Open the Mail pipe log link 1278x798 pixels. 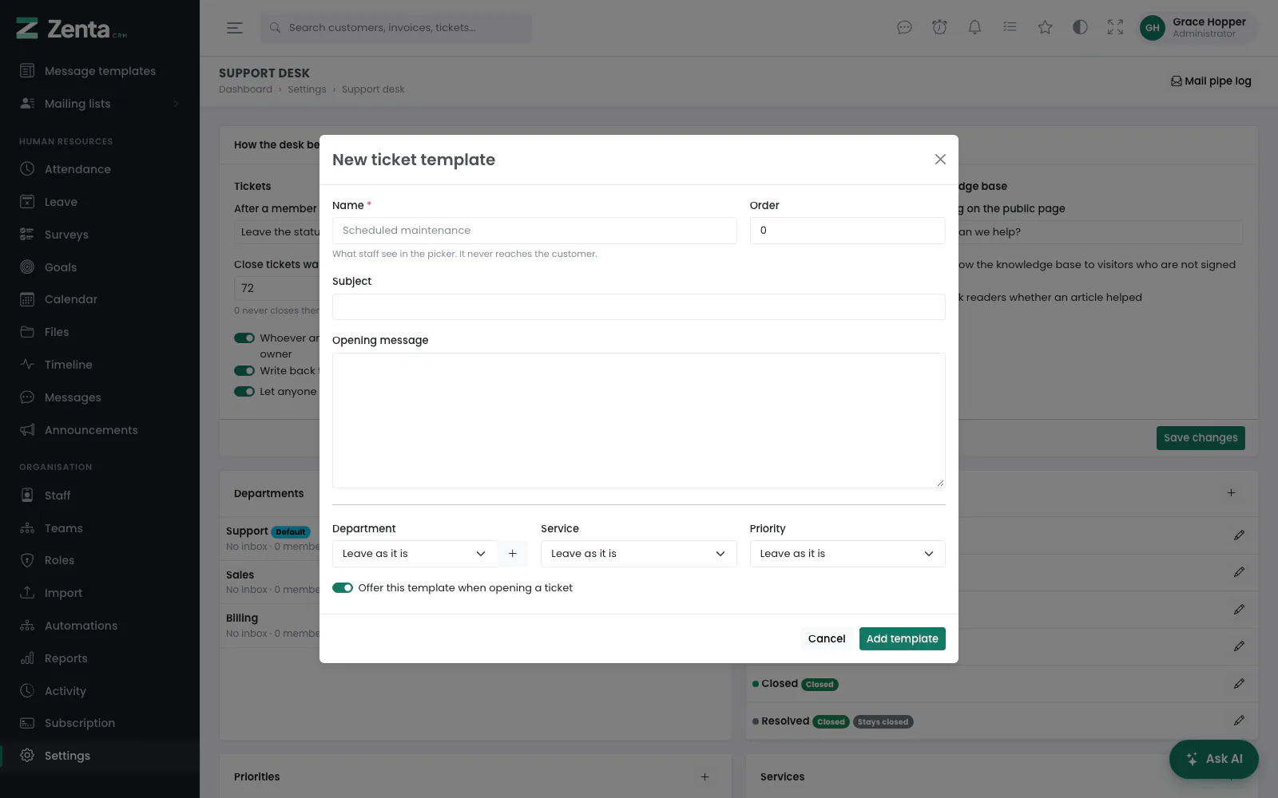1211,81
